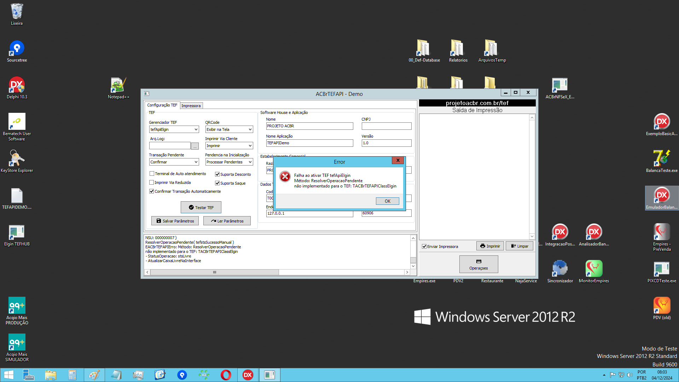The image size is (679, 382).
Task: Toggle Enviar Impressora checkbox
Action: [424, 247]
